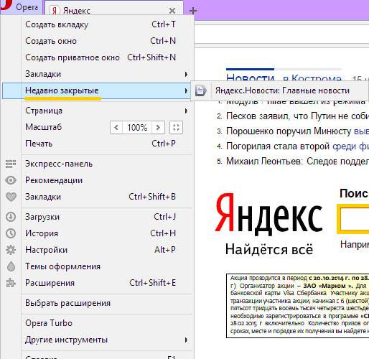The image size is (369, 359).
Task: Click the История clock icon
Action: click(x=11, y=233)
